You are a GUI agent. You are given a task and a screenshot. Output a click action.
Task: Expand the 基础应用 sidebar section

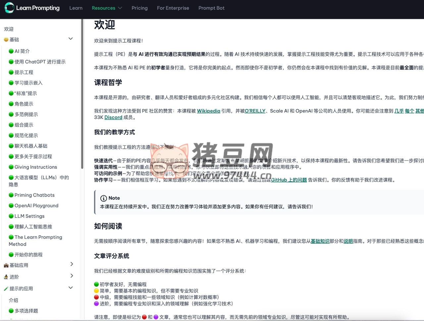(72, 264)
